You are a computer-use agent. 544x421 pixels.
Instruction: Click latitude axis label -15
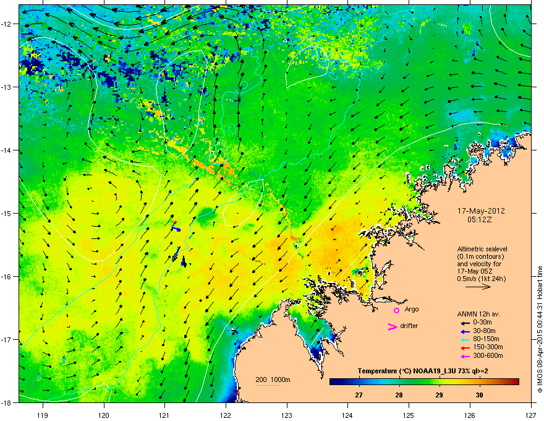(x=6, y=213)
